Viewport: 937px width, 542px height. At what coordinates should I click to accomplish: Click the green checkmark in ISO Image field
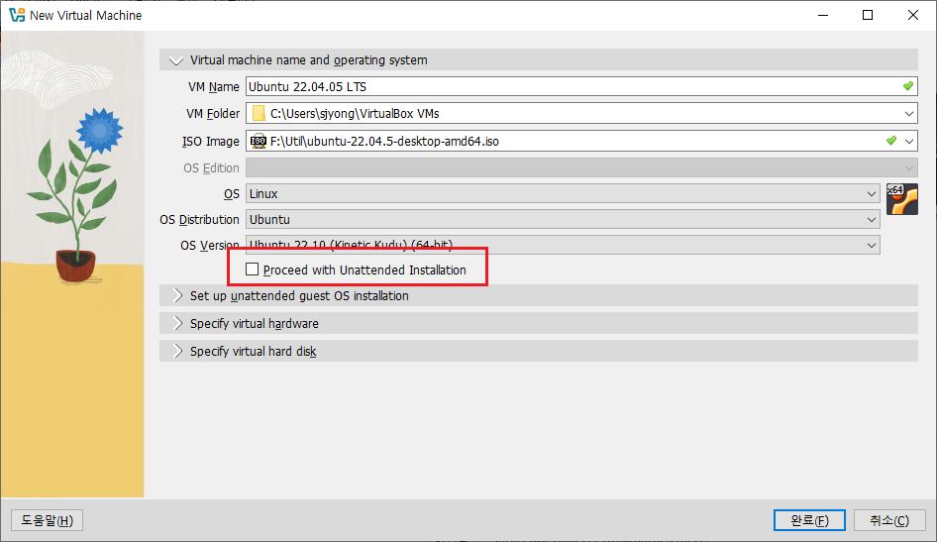pyautogui.click(x=891, y=141)
